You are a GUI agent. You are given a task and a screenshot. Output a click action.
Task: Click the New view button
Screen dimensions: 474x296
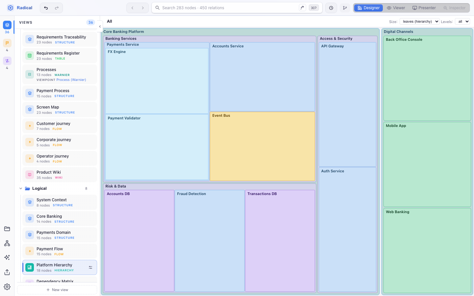pos(57,290)
